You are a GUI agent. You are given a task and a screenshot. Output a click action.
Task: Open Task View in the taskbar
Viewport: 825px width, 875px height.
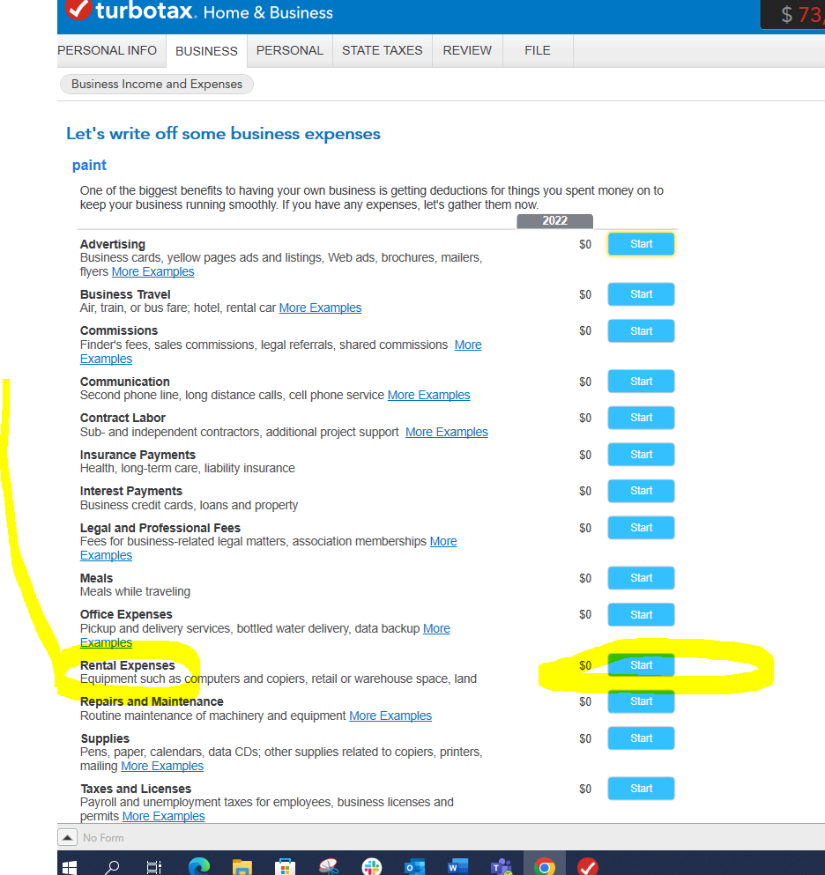[153, 867]
